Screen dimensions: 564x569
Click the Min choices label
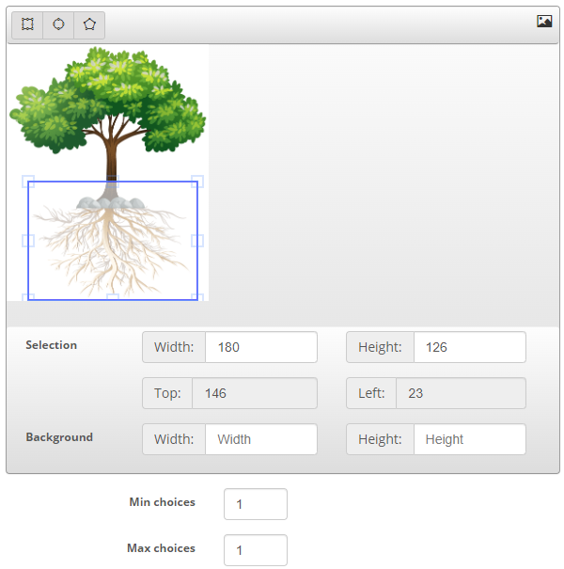tap(162, 502)
